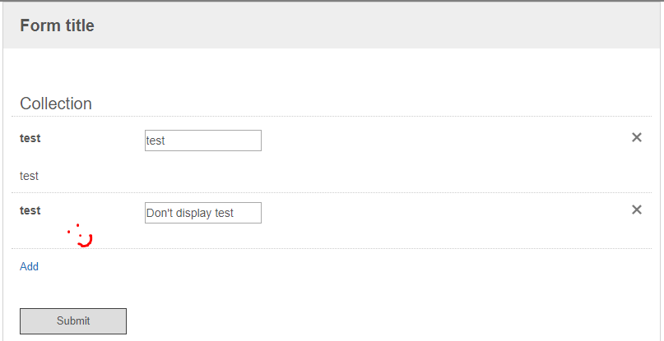Click the bold "test" label in first row
This screenshot has height=341, width=664.
(30, 138)
